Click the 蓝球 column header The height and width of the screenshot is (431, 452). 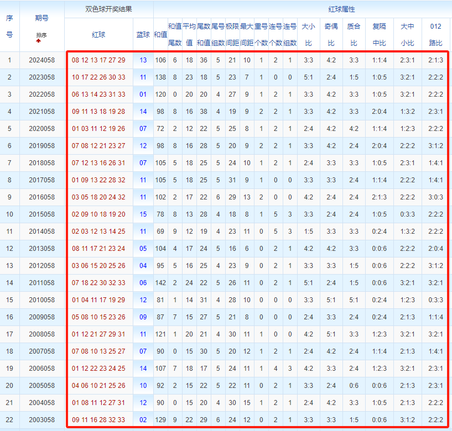click(143, 34)
